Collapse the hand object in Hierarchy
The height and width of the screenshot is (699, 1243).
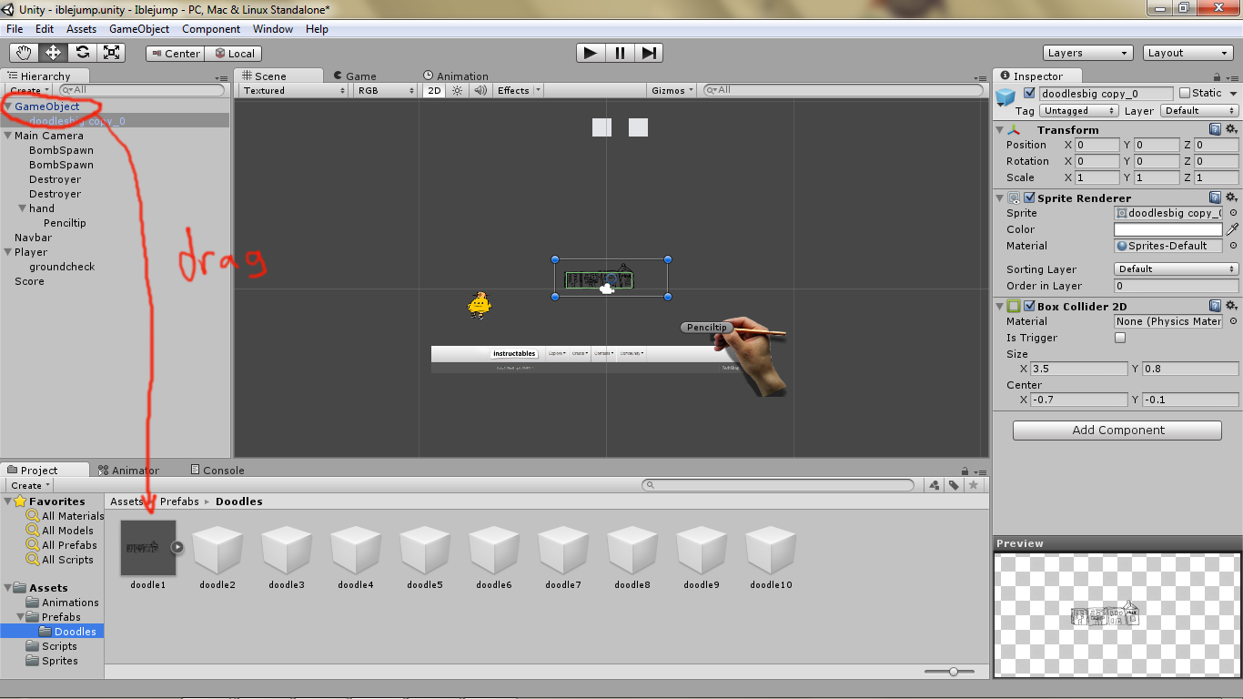pyautogui.click(x=23, y=208)
